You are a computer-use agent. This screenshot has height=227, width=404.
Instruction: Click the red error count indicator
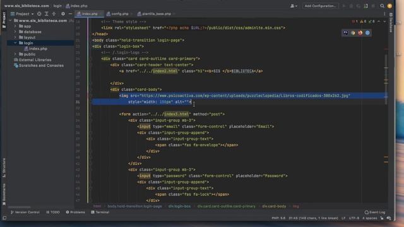point(355,21)
